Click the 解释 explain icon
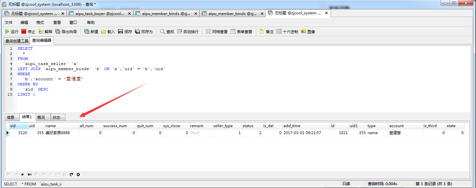This screenshot has width=476, height=188. [45, 32]
